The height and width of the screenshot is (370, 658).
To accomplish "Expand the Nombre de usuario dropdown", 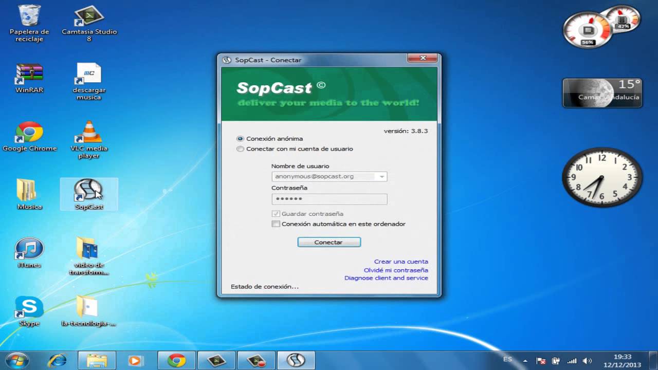I will [x=381, y=176].
